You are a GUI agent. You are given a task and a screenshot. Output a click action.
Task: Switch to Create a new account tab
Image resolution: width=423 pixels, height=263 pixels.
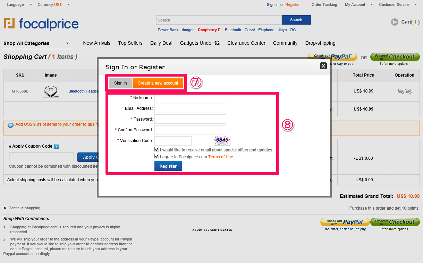158,83
